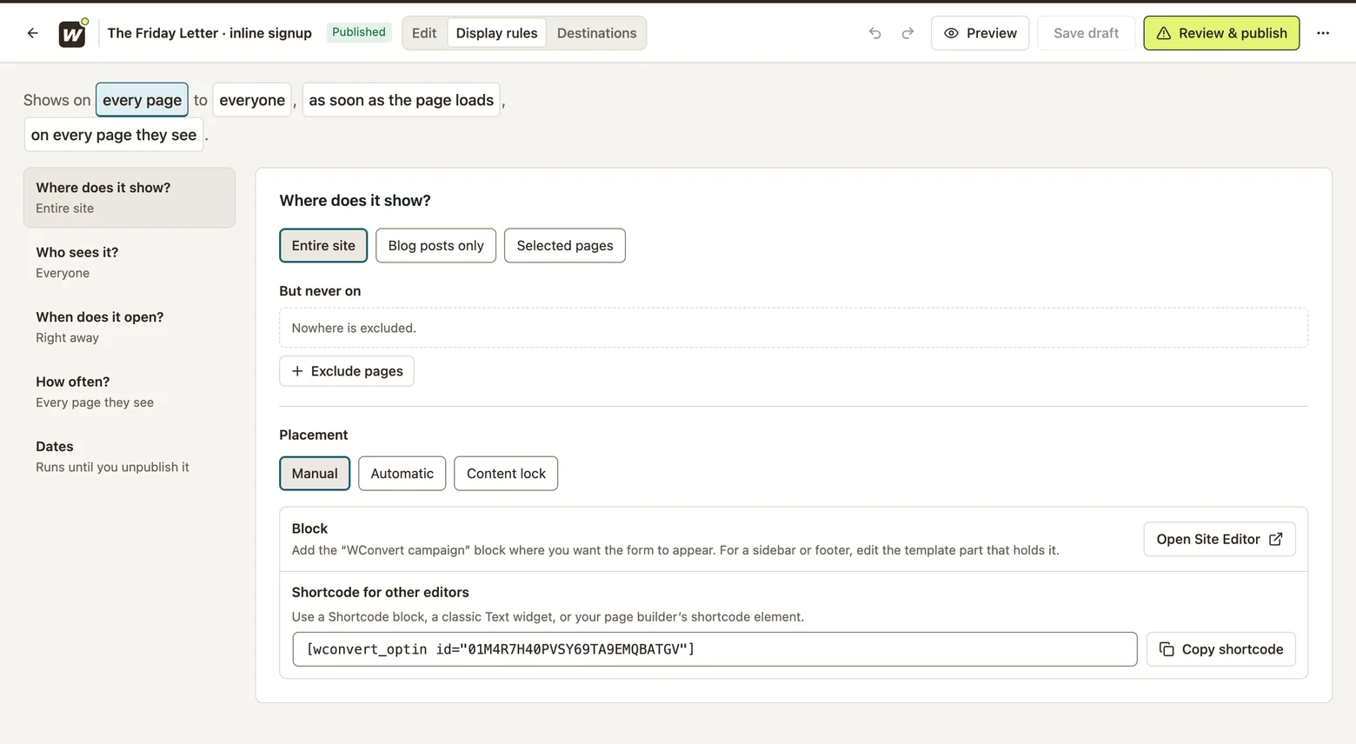Viewport: 1356px width, 744px height.
Task: Open the 'How often?' section
Action: tap(130, 392)
